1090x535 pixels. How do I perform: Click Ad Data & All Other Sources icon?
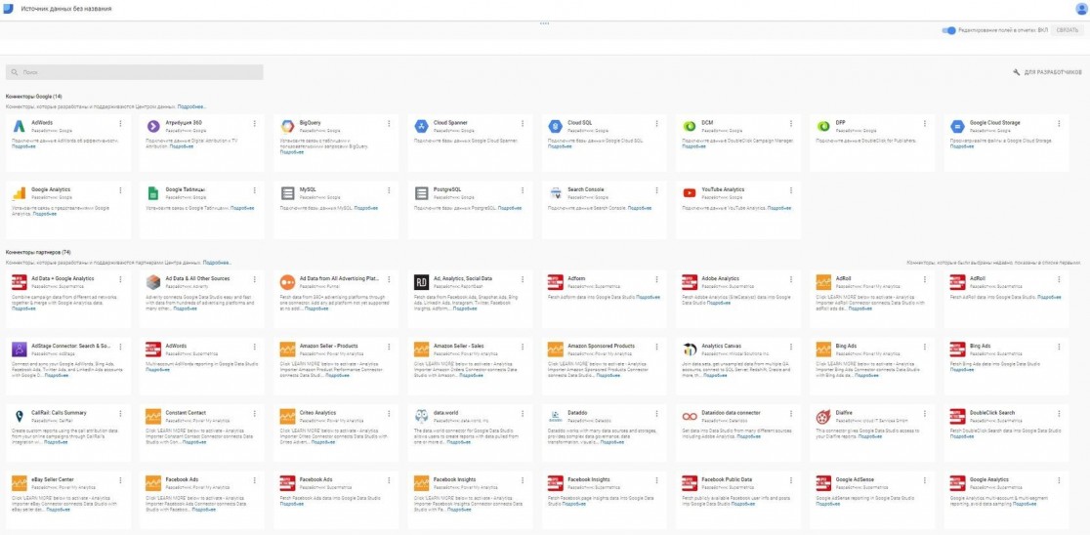[153, 282]
